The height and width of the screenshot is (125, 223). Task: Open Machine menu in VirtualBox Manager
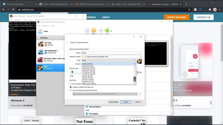pyautogui.click(x=45, y=26)
